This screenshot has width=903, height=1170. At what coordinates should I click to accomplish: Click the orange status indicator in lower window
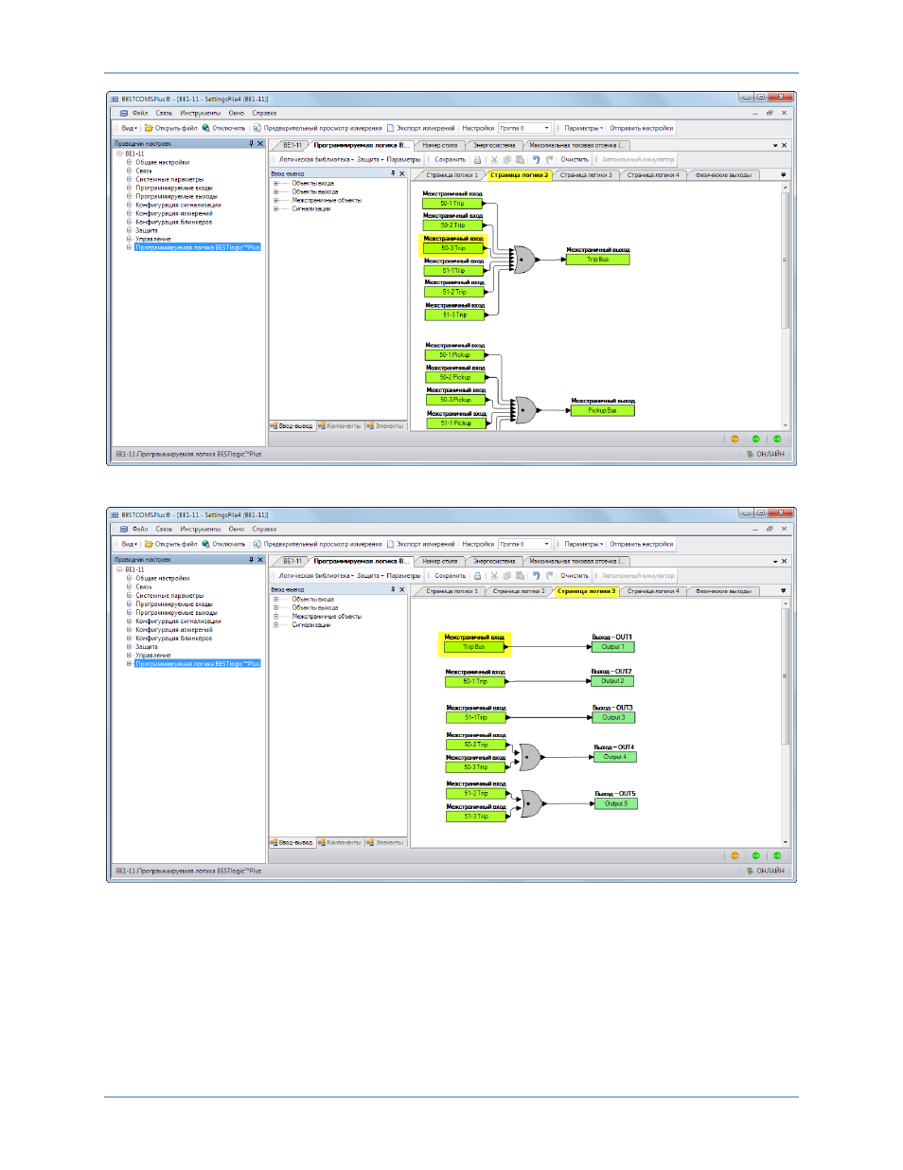tap(735, 856)
